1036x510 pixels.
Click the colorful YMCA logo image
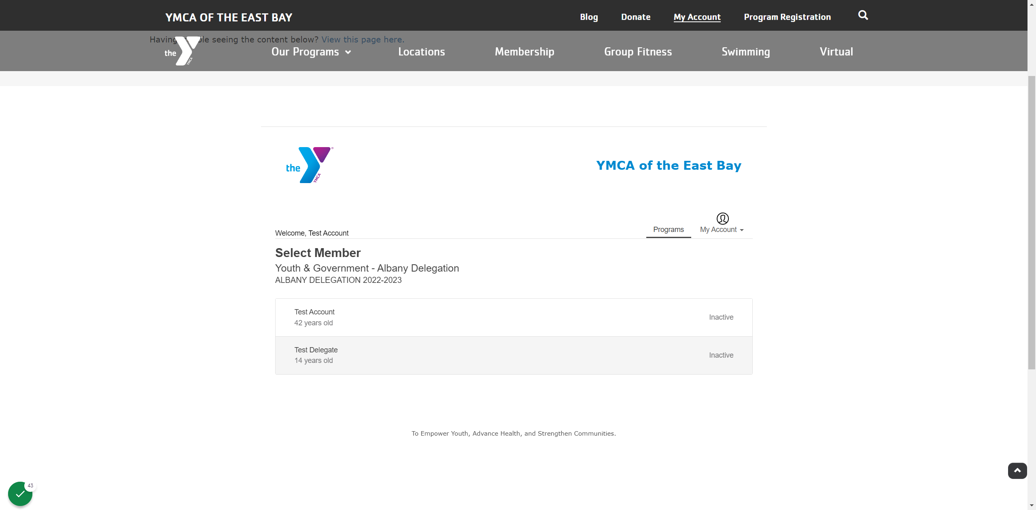[x=310, y=165]
